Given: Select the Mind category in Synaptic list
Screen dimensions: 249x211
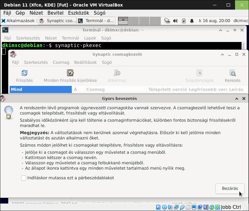Looking at the screenshot, I should click(x=41, y=89).
